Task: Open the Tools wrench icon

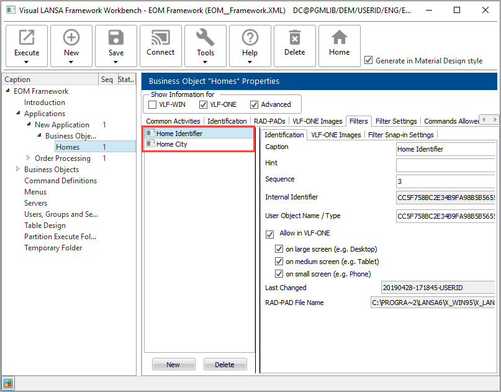Action: [205, 39]
